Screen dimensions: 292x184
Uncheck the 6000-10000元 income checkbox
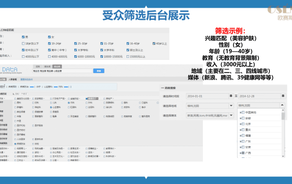[x=75, y=57]
